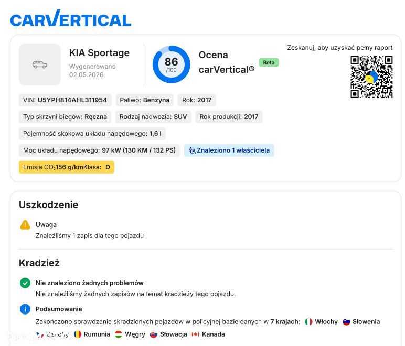
Task: Click the Moc układu napędowego 97 kW chip
Action: click(x=99, y=150)
